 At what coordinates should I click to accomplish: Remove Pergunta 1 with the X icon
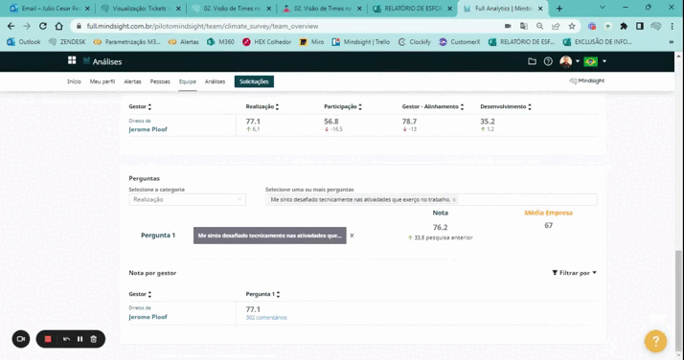[x=352, y=236]
